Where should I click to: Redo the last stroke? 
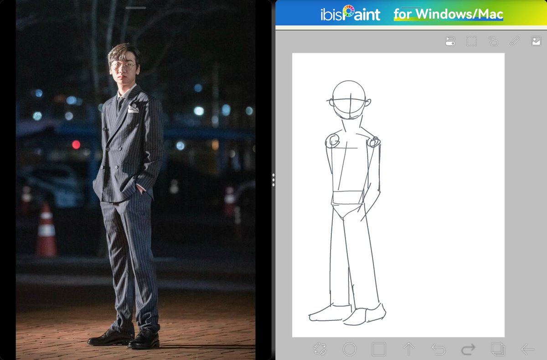[x=468, y=350]
